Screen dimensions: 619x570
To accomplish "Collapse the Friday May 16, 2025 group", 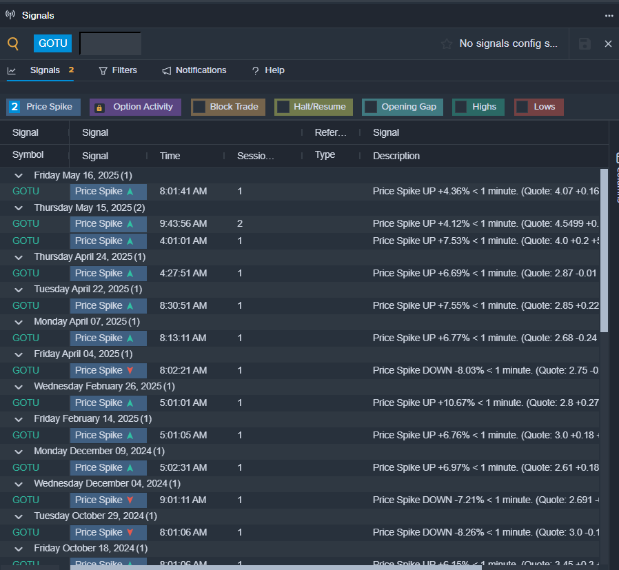I will (19, 176).
